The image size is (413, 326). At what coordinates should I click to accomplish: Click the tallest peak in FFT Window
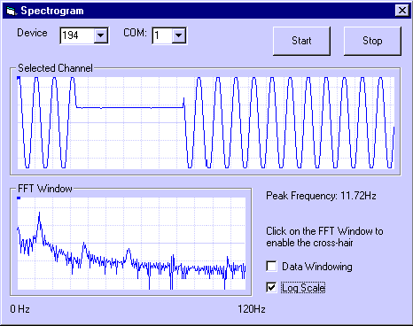pyautogui.click(x=39, y=213)
